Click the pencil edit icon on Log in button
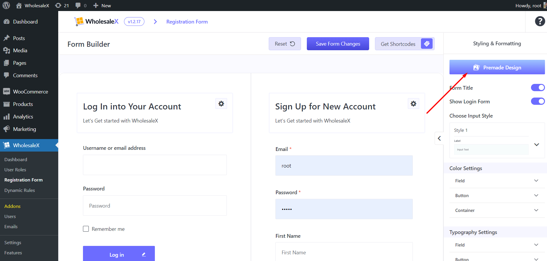This screenshot has width=547, height=261. pyautogui.click(x=144, y=254)
